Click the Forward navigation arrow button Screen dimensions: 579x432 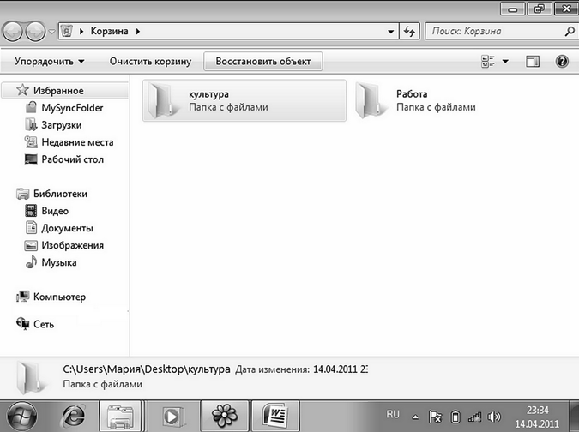[x=37, y=32]
